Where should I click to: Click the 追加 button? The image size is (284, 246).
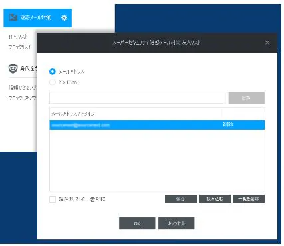pyautogui.click(x=247, y=98)
